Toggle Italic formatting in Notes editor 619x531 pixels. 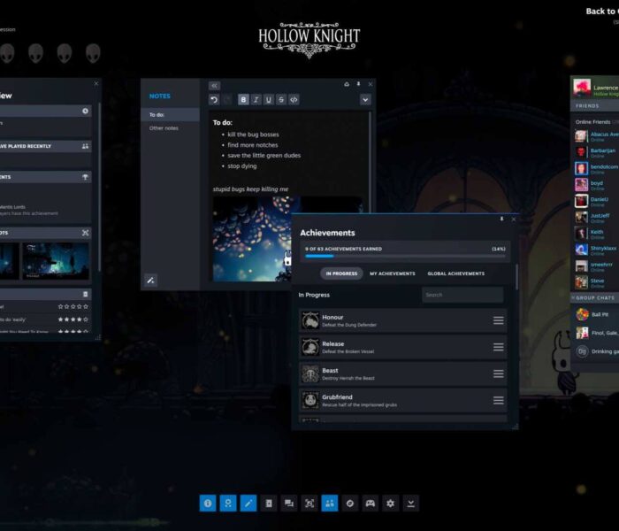tap(256, 99)
